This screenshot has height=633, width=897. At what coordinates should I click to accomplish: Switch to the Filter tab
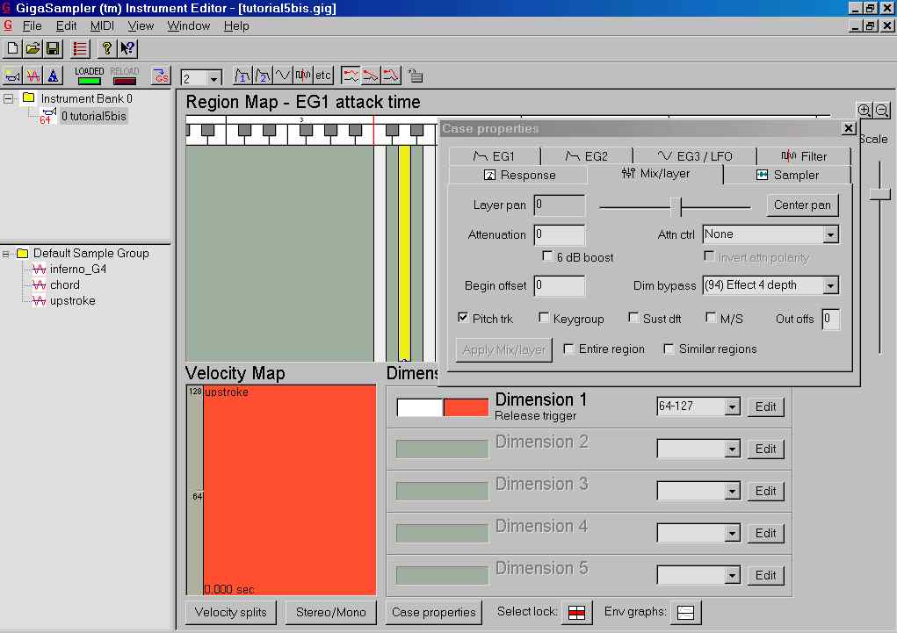click(x=804, y=156)
